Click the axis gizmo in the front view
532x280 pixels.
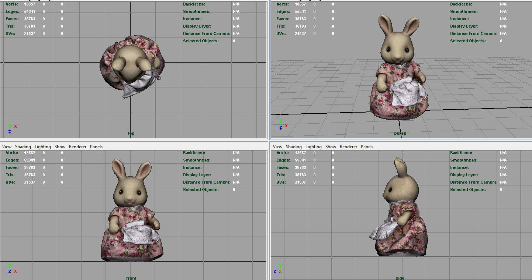(12, 269)
